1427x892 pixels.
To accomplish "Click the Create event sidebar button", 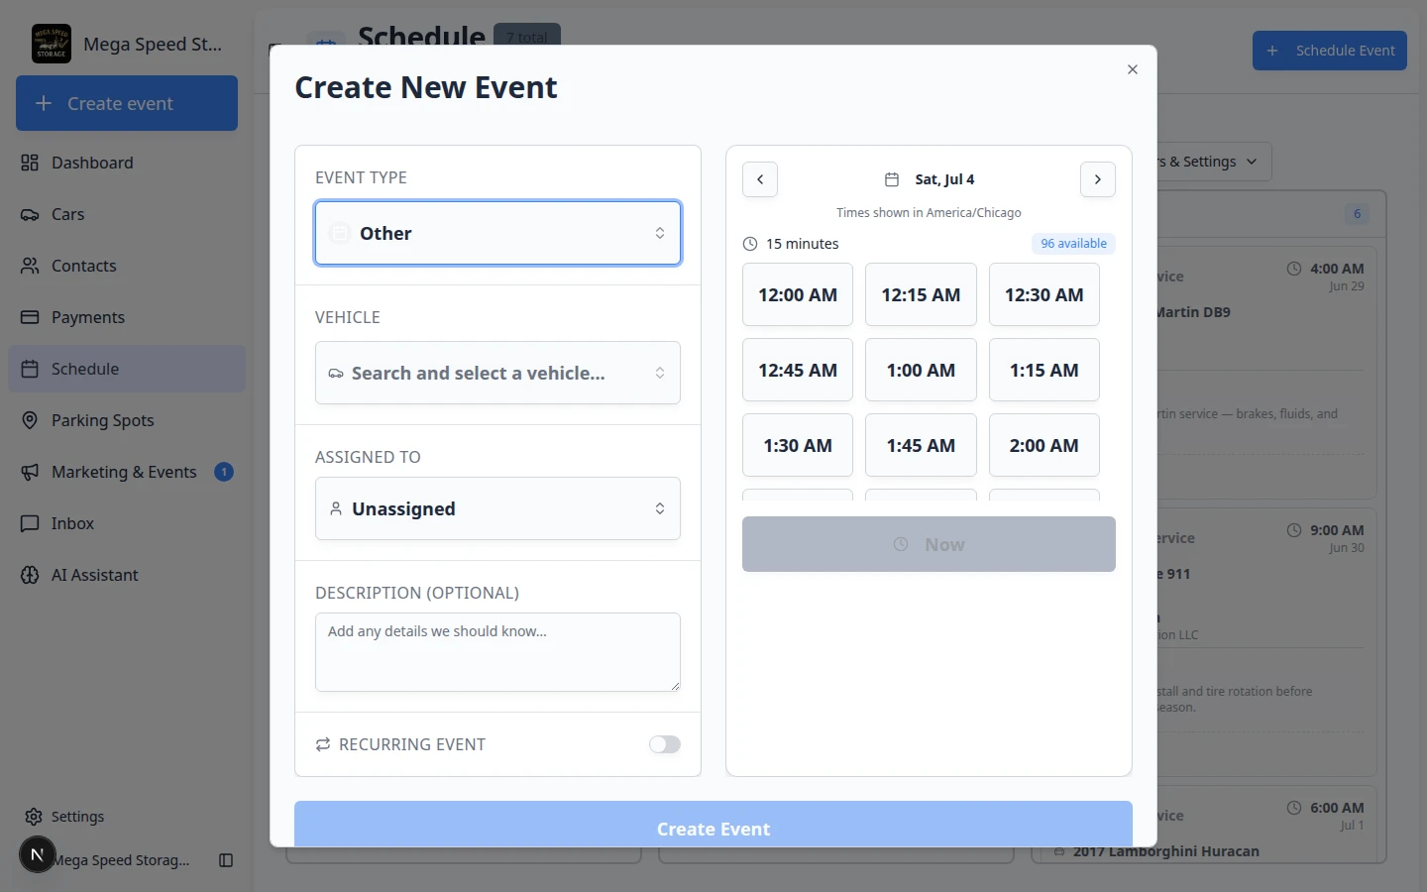I will click(127, 103).
